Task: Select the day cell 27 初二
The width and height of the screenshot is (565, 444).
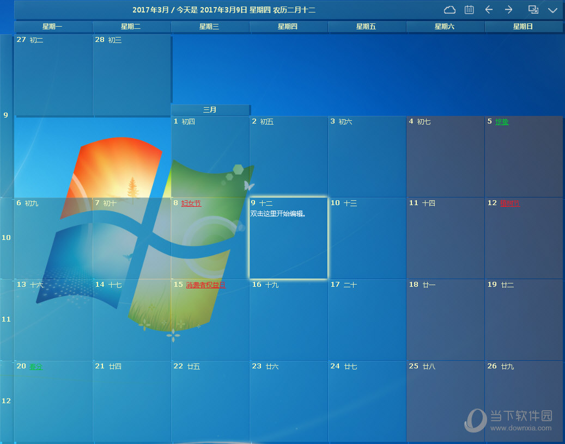Action: (53, 75)
